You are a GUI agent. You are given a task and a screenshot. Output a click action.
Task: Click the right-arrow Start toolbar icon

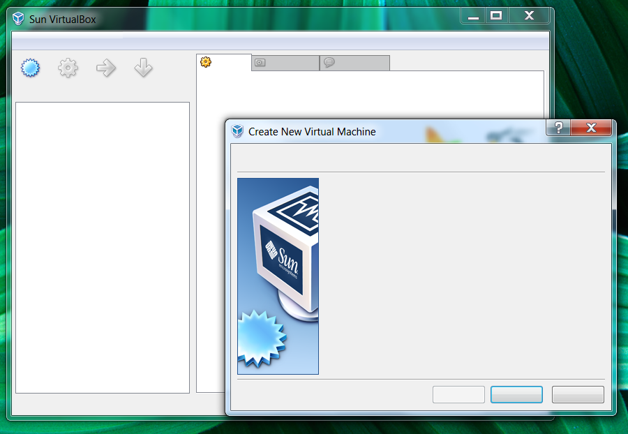click(x=106, y=68)
